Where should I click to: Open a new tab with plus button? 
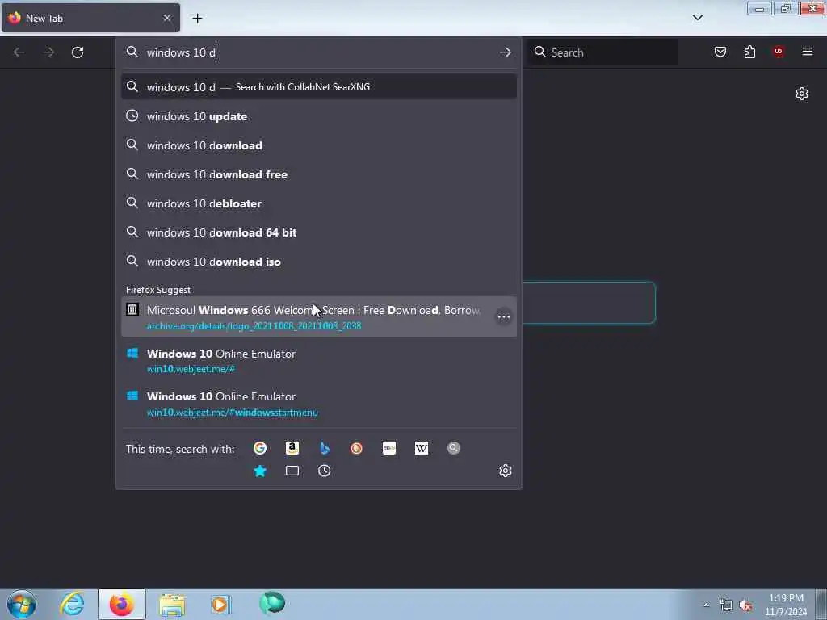click(197, 19)
